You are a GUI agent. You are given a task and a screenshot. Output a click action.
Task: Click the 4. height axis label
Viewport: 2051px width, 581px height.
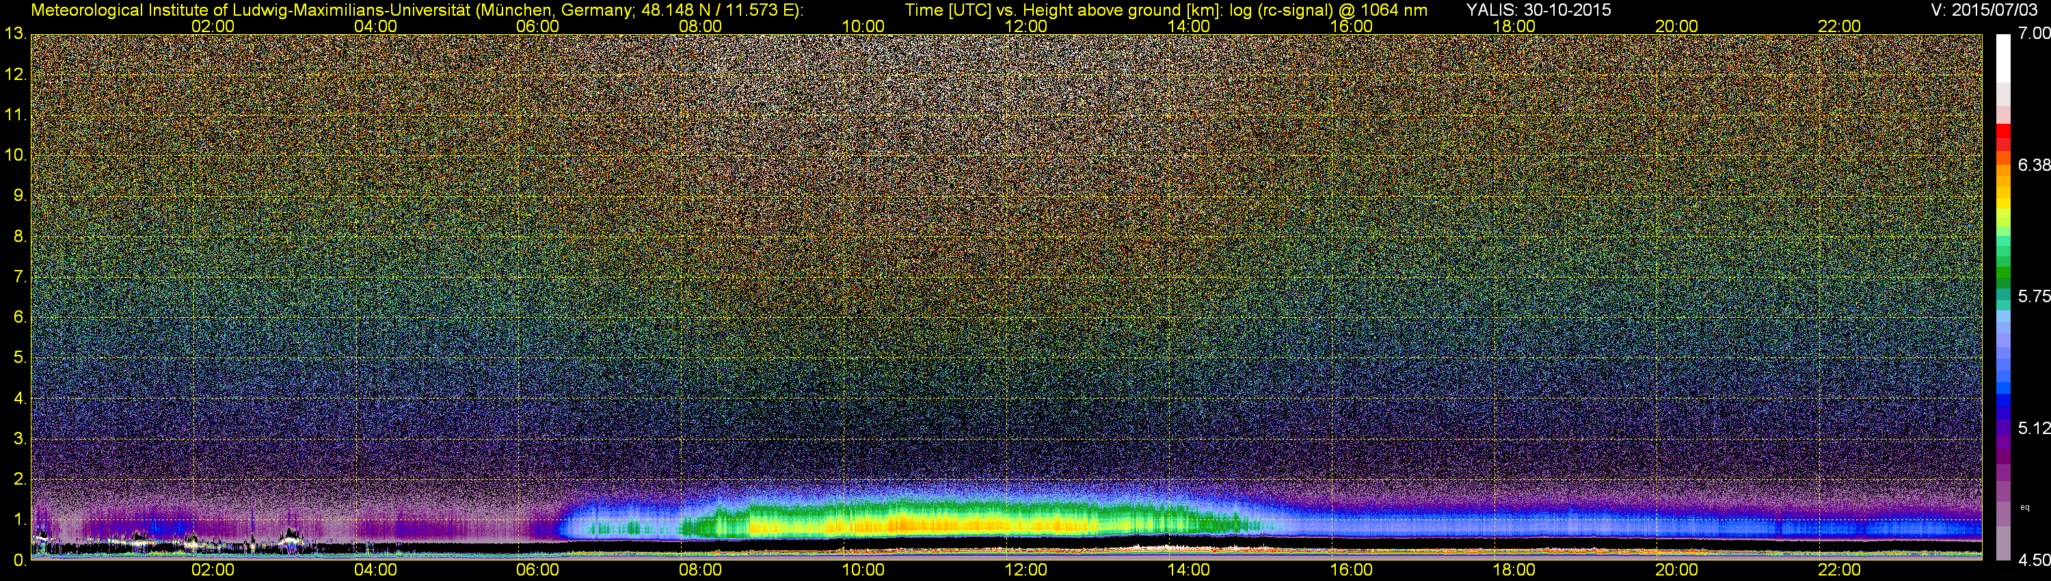click(20, 398)
